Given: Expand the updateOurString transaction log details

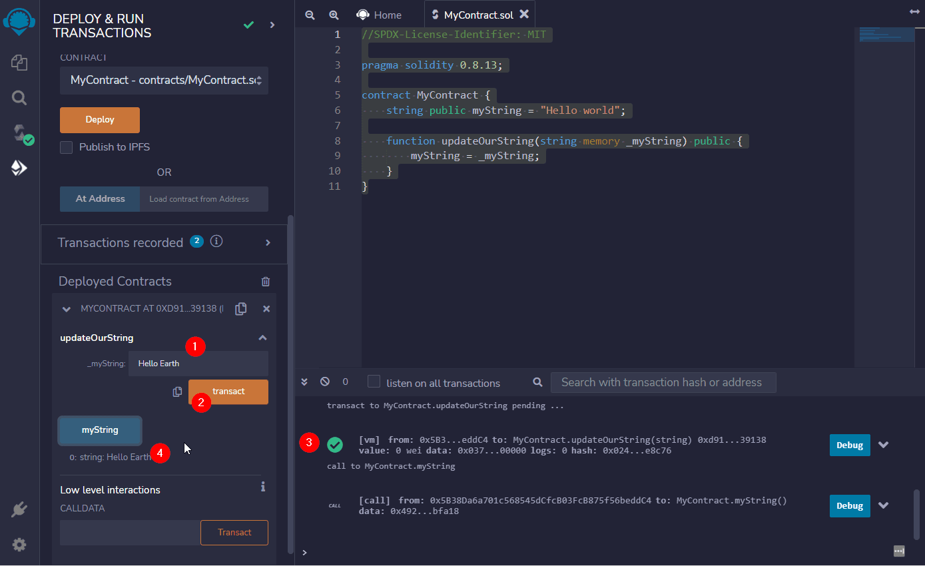Looking at the screenshot, I should click(x=884, y=445).
